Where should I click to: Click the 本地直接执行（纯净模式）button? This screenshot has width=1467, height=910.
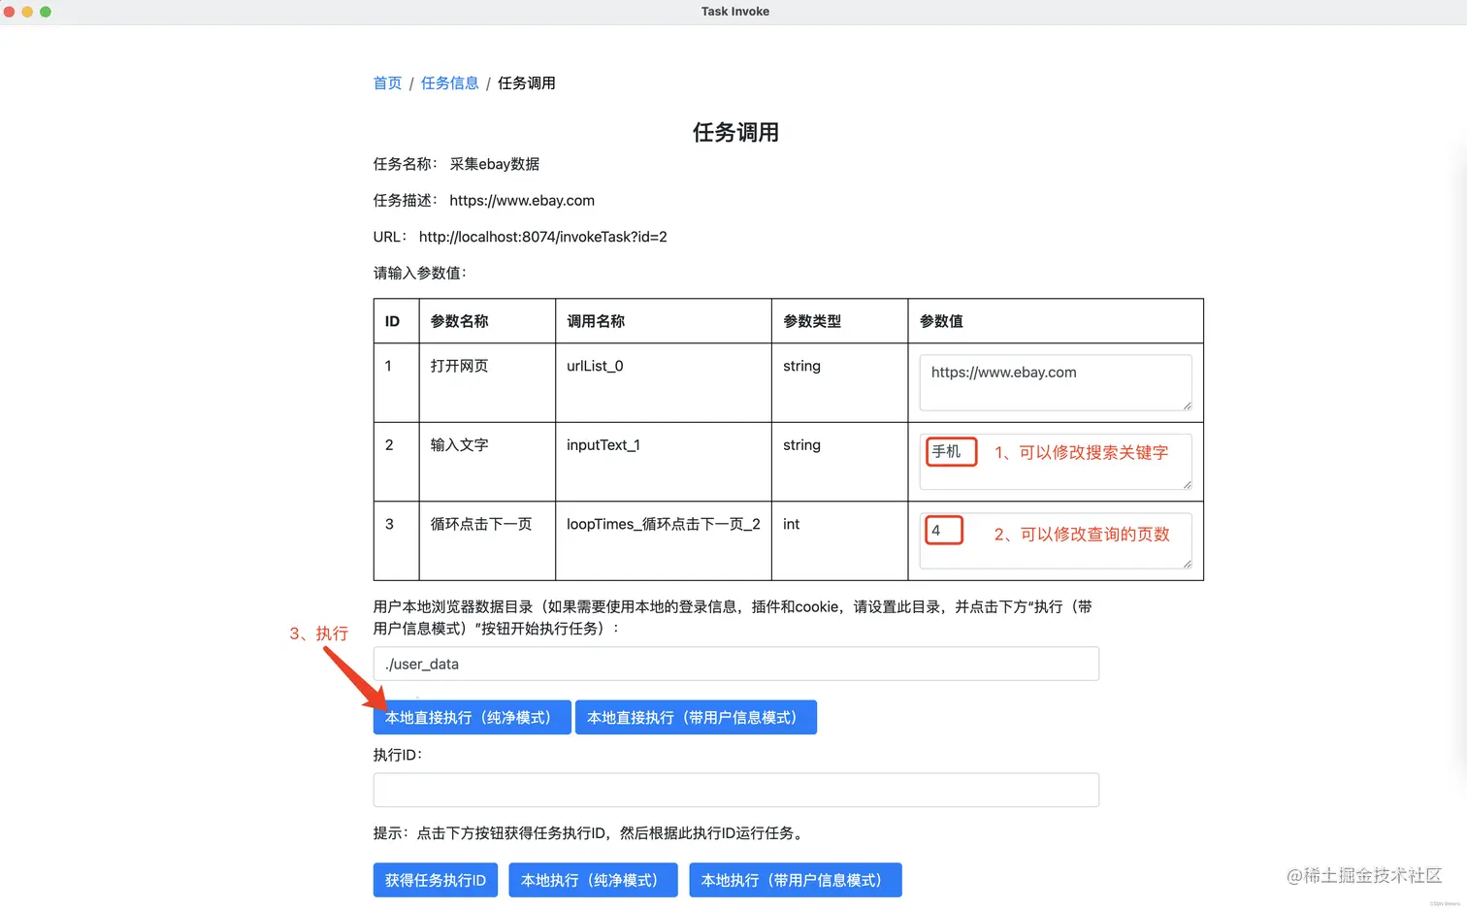[472, 717]
